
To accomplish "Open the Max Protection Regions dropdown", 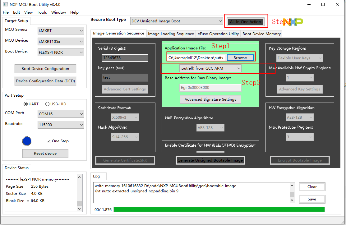I will (x=299, y=137).
